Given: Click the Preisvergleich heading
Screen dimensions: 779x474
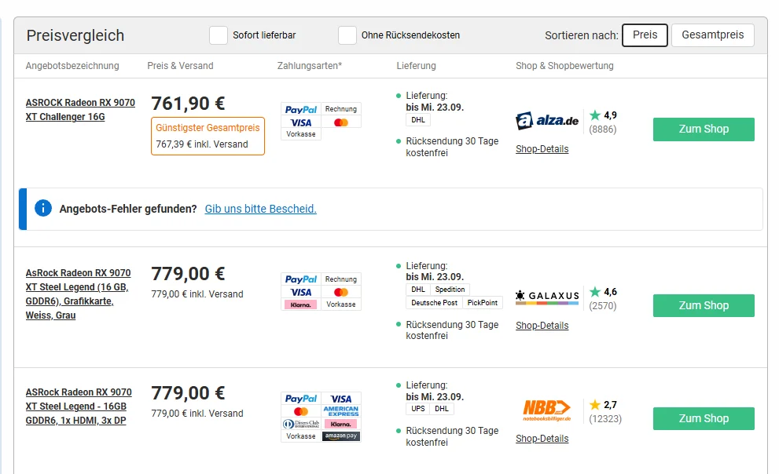Looking at the screenshot, I should coord(75,35).
